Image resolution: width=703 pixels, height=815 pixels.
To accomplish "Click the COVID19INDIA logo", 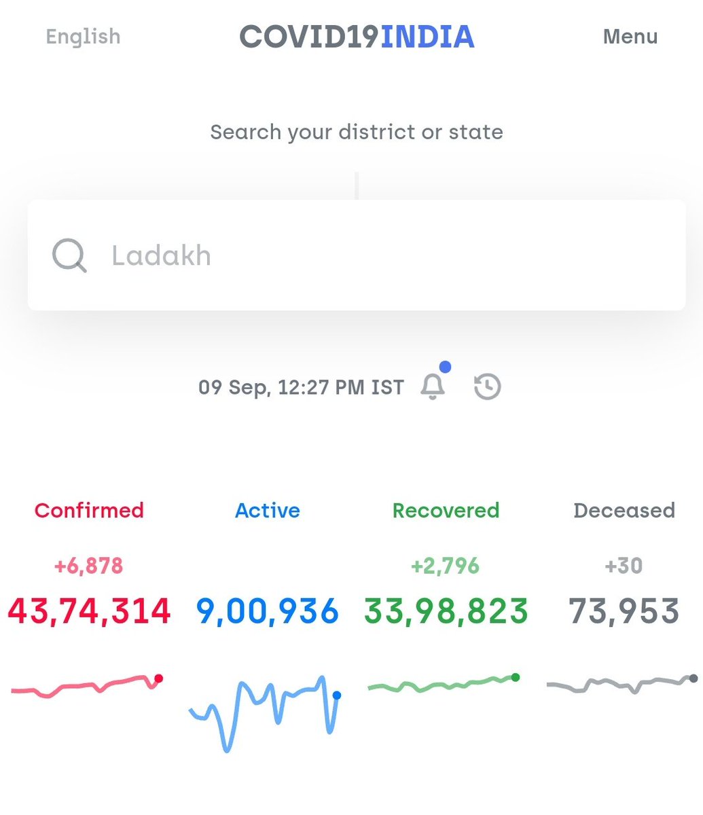I will (x=357, y=36).
